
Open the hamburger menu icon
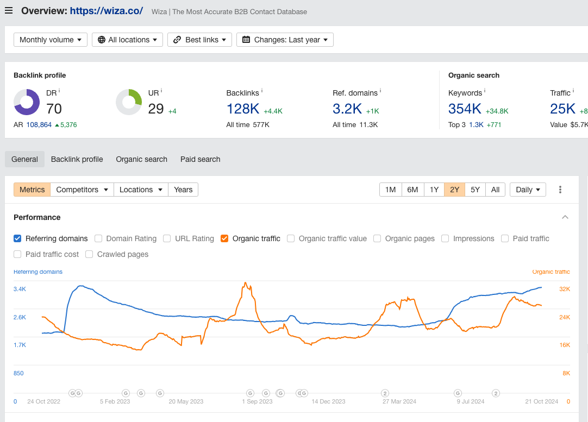(9, 11)
